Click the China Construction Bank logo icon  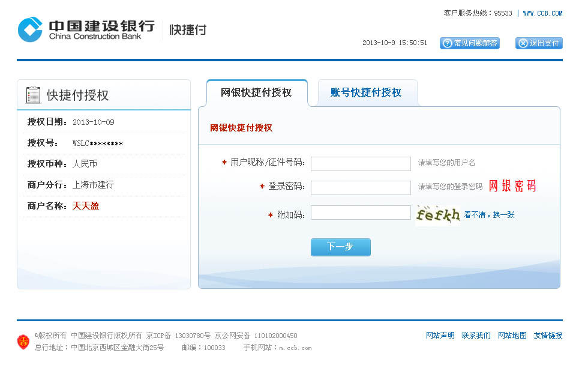(30, 29)
